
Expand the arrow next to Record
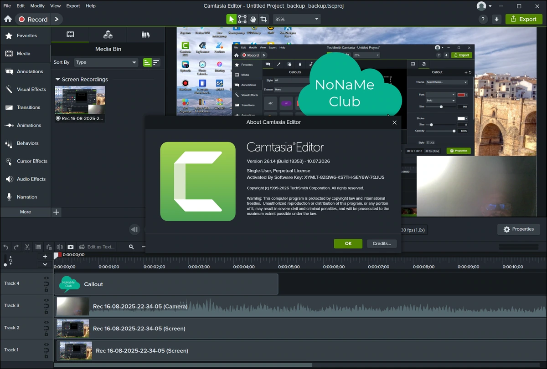(57, 19)
